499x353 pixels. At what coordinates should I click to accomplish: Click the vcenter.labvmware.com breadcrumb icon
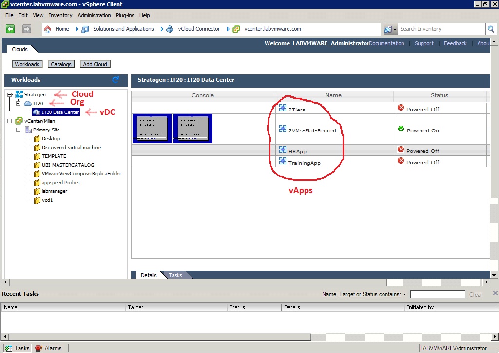[x=236, y=29]
